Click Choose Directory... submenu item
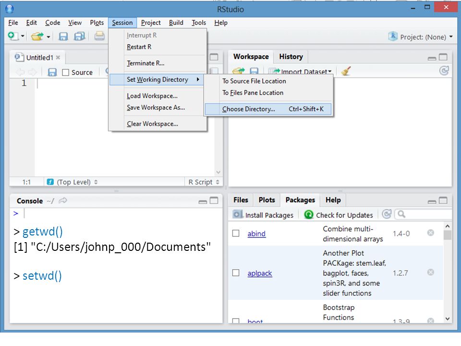 click(268, 109)
